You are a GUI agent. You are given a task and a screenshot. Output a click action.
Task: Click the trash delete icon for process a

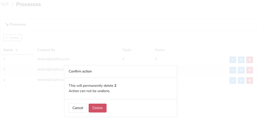(x=250, y=80)
